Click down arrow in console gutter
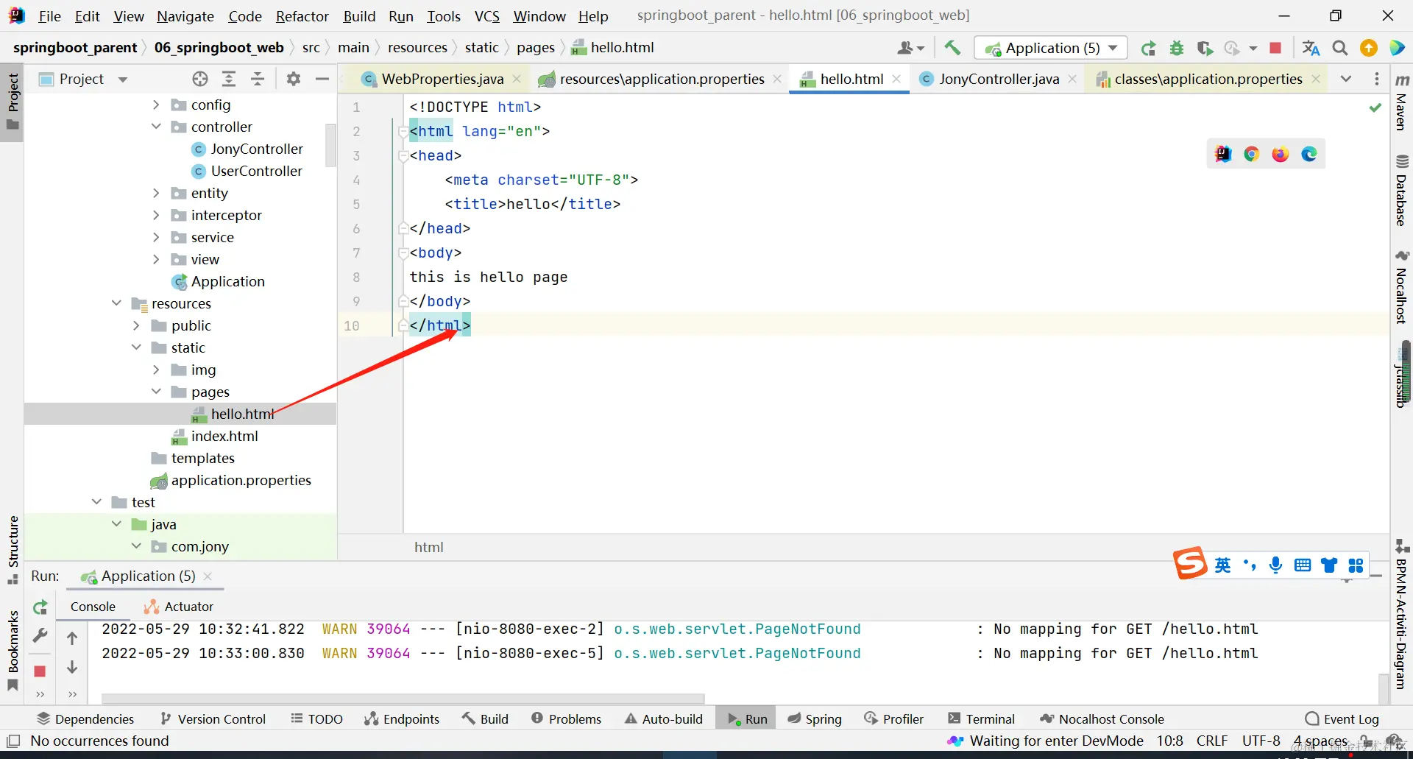 72,667
